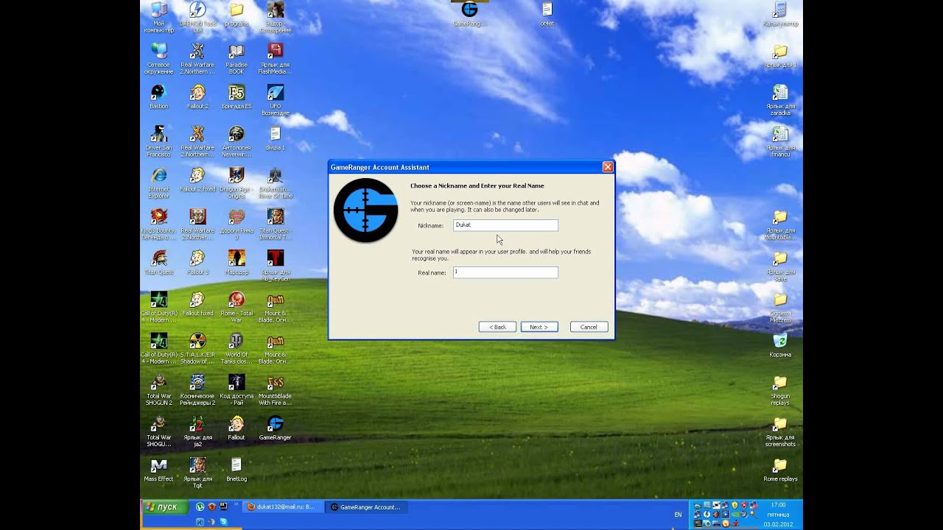The width and height of the screenshot is (943, 530).
Task: Select the Ярлык для Tqit icon
Action: click(x=197, y=473)
